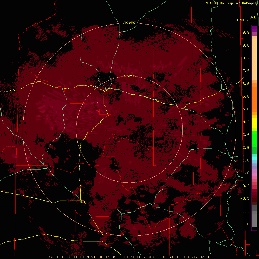Click the "NEXLAB-College of DuPage" header text
Screen dimensions: 259x259
pyautogui.click(x=230, y=3)
